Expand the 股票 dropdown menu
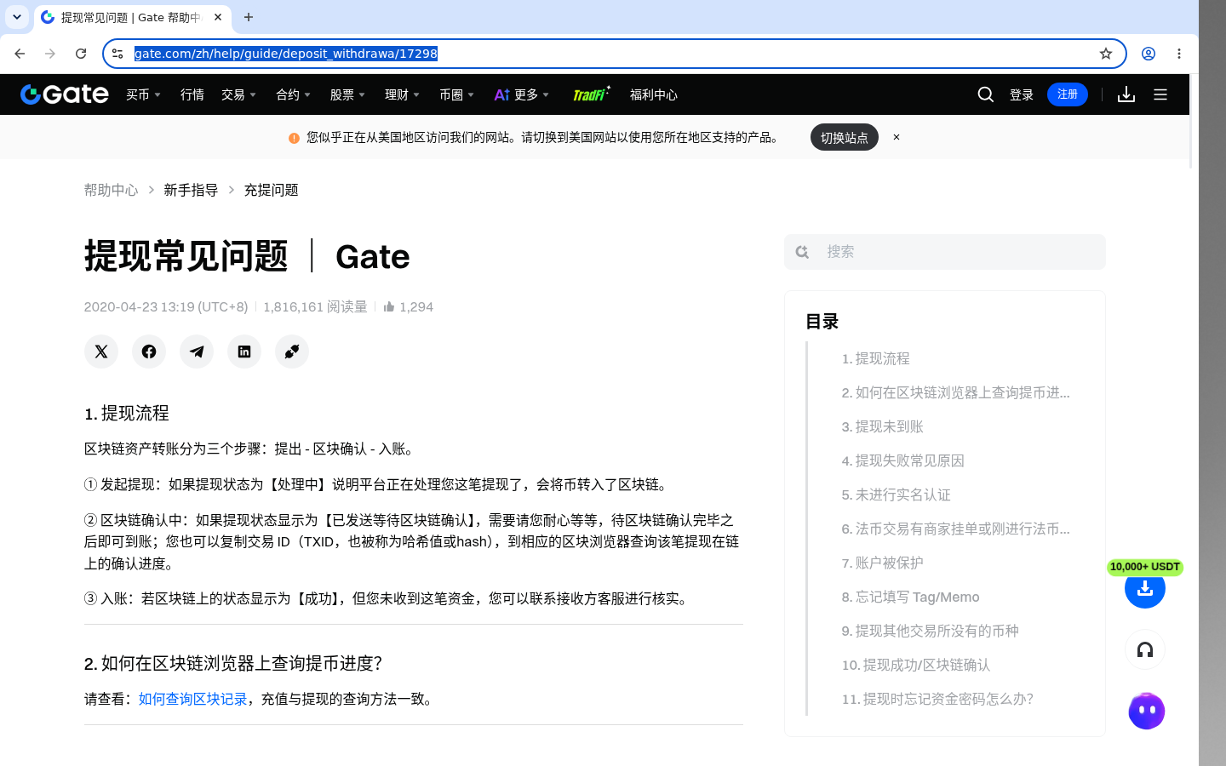The width and height of the screenshot is (1226, 766). click(x=348, y=94)
